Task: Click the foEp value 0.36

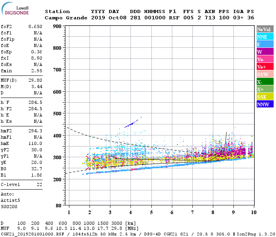Action: 37,52
